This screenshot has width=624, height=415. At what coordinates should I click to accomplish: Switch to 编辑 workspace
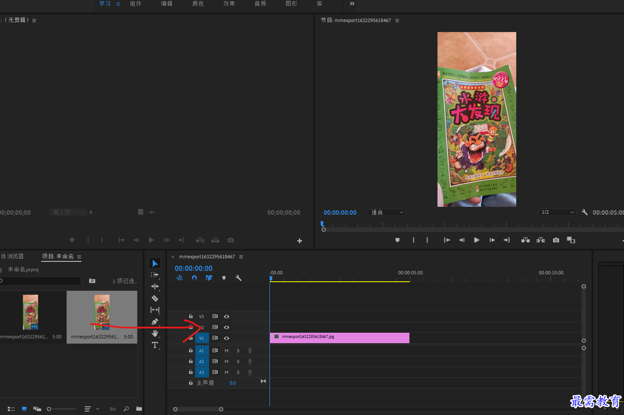tap(167, 3)
